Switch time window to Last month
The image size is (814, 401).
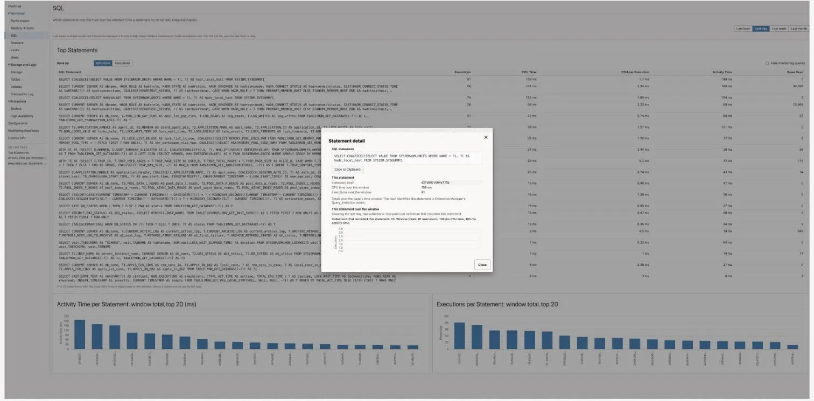[798, 29]
